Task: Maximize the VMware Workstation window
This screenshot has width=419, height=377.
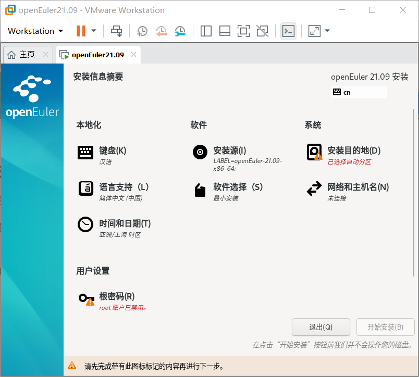Action: 372,10
